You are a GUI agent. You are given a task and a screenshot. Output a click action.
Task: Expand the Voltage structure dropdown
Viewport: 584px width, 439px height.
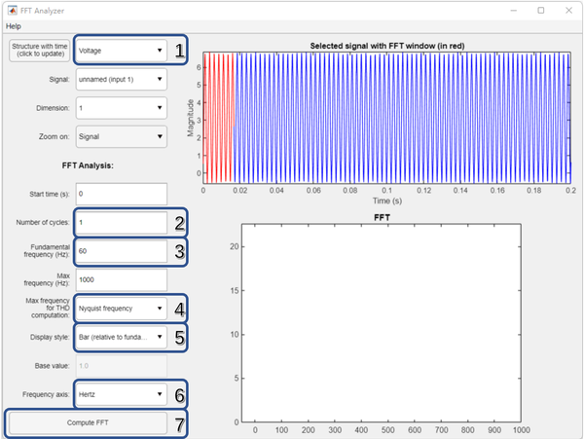121,51
